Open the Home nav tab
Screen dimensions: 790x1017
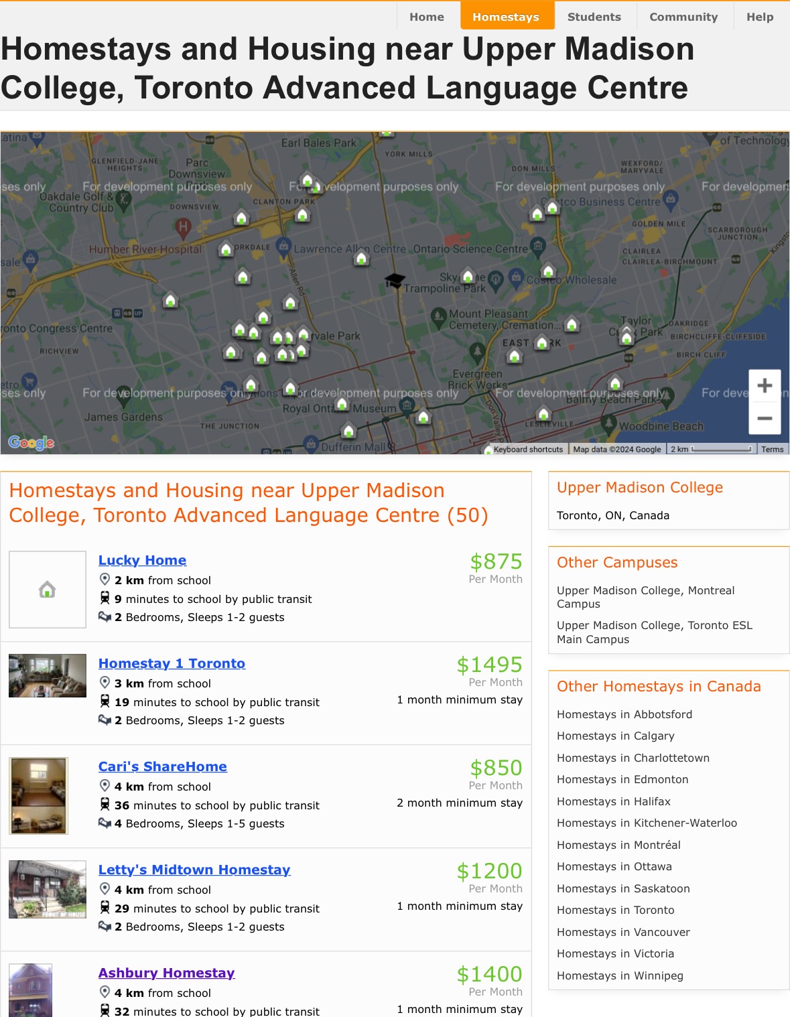[427, 17]
